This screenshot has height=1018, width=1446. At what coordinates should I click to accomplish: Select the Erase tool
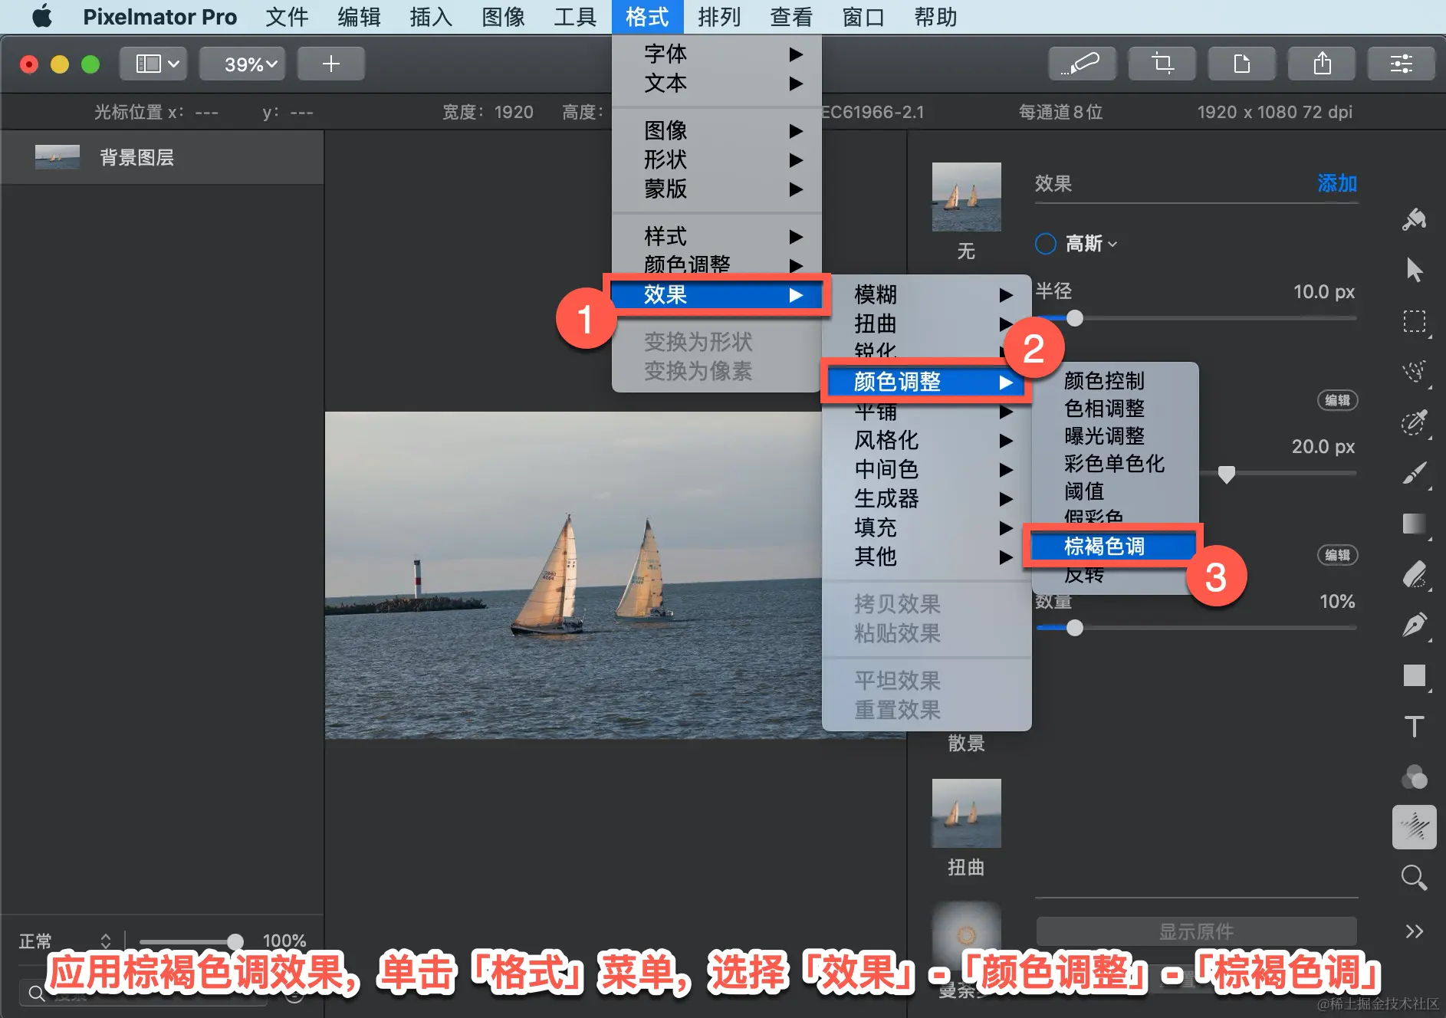click(1414, 574)
